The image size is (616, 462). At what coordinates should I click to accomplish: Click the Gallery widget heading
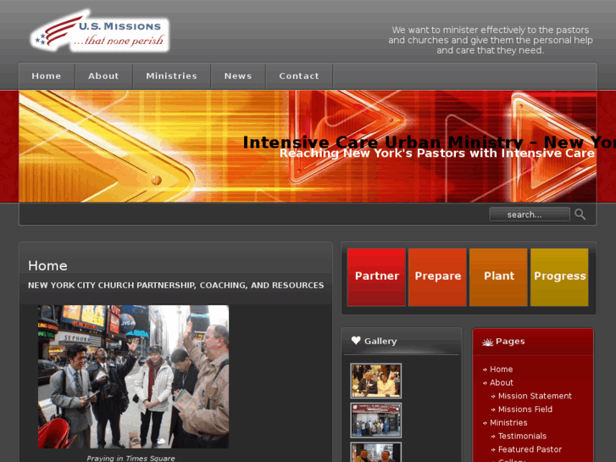click(380, 342)
